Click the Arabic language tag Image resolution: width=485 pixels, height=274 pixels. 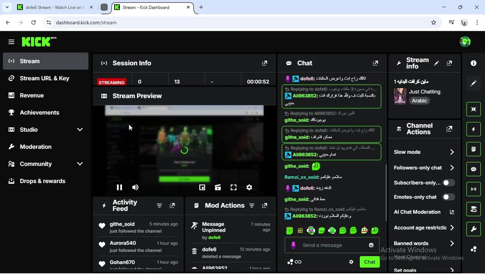click(x=420, y=101)
